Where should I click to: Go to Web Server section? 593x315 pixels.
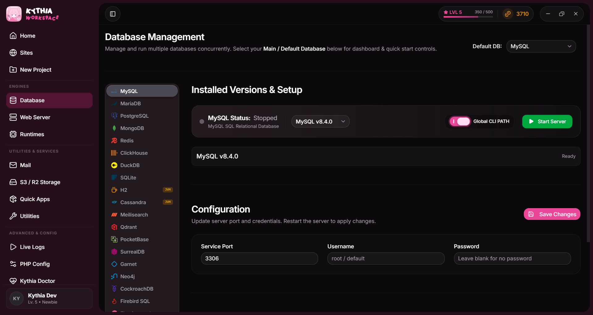(49, 117)
